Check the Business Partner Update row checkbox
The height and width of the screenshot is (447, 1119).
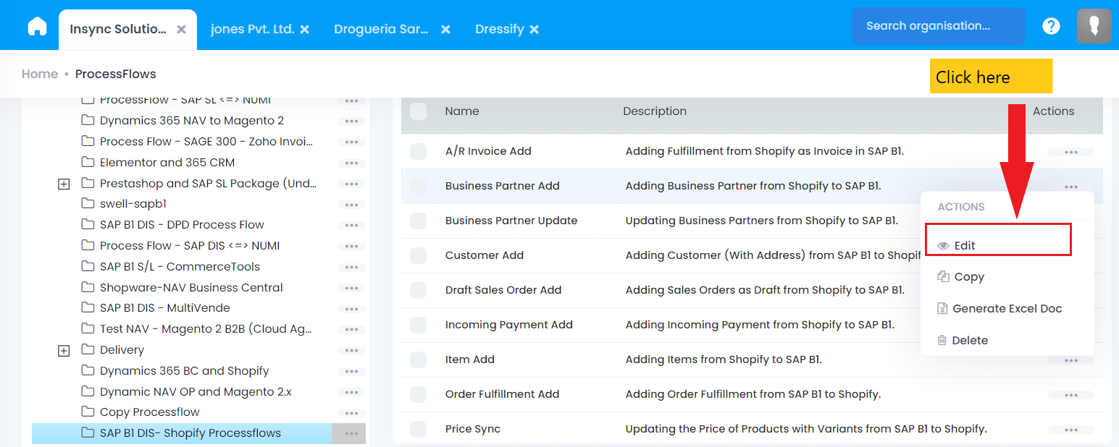click(418, 221)
